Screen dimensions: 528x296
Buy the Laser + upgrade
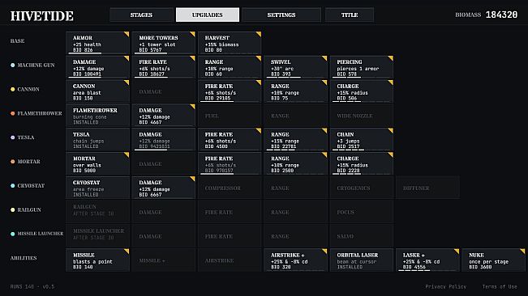pyautogui.click(x=427, y=260)
